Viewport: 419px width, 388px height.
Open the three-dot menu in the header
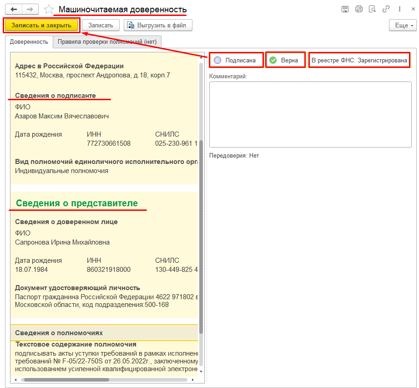(x=399, y=9)
